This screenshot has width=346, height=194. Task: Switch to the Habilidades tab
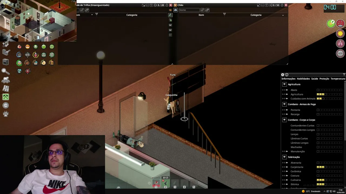(x=303, y=79)
